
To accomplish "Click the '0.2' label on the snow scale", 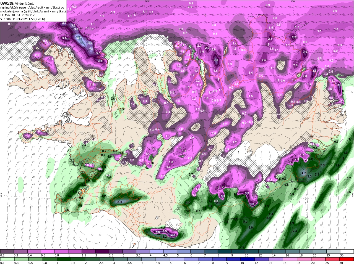I will click(x=2, y=255).
